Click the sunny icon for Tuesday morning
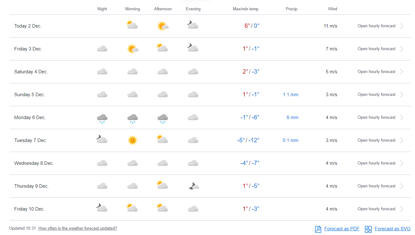The width and height of the screenshot is (415, 235). coord(133,140)
